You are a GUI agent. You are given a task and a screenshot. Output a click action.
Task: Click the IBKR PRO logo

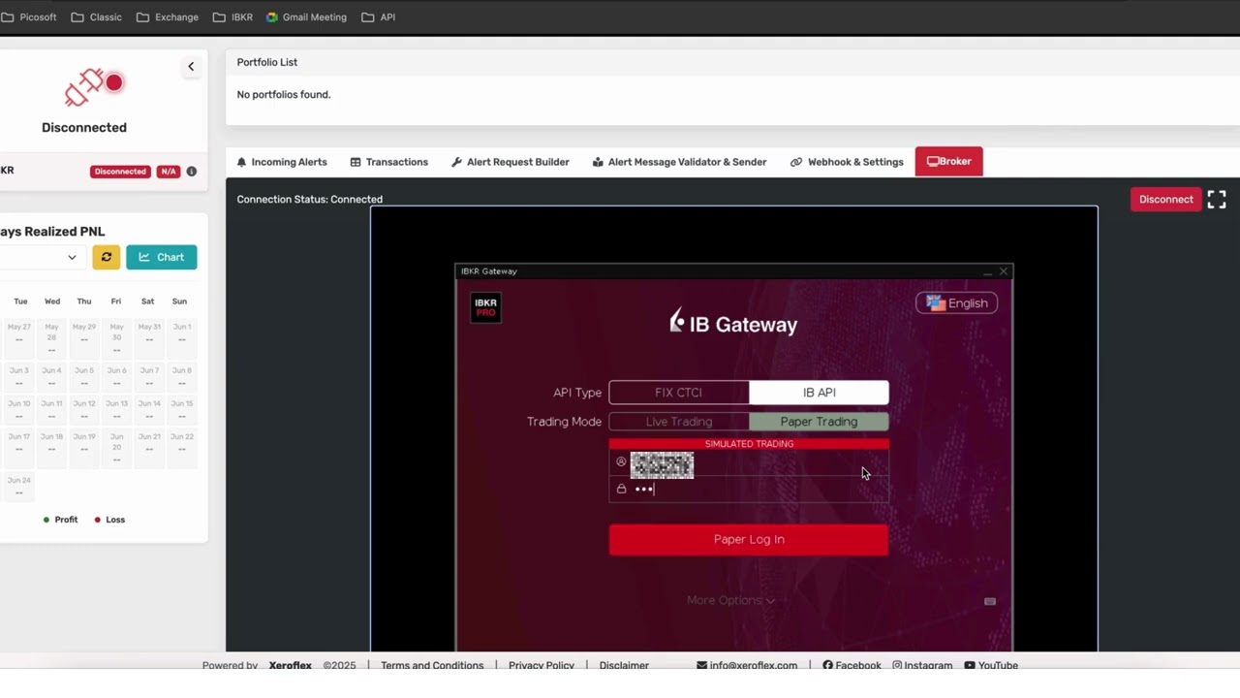click(x=485, y=307)
